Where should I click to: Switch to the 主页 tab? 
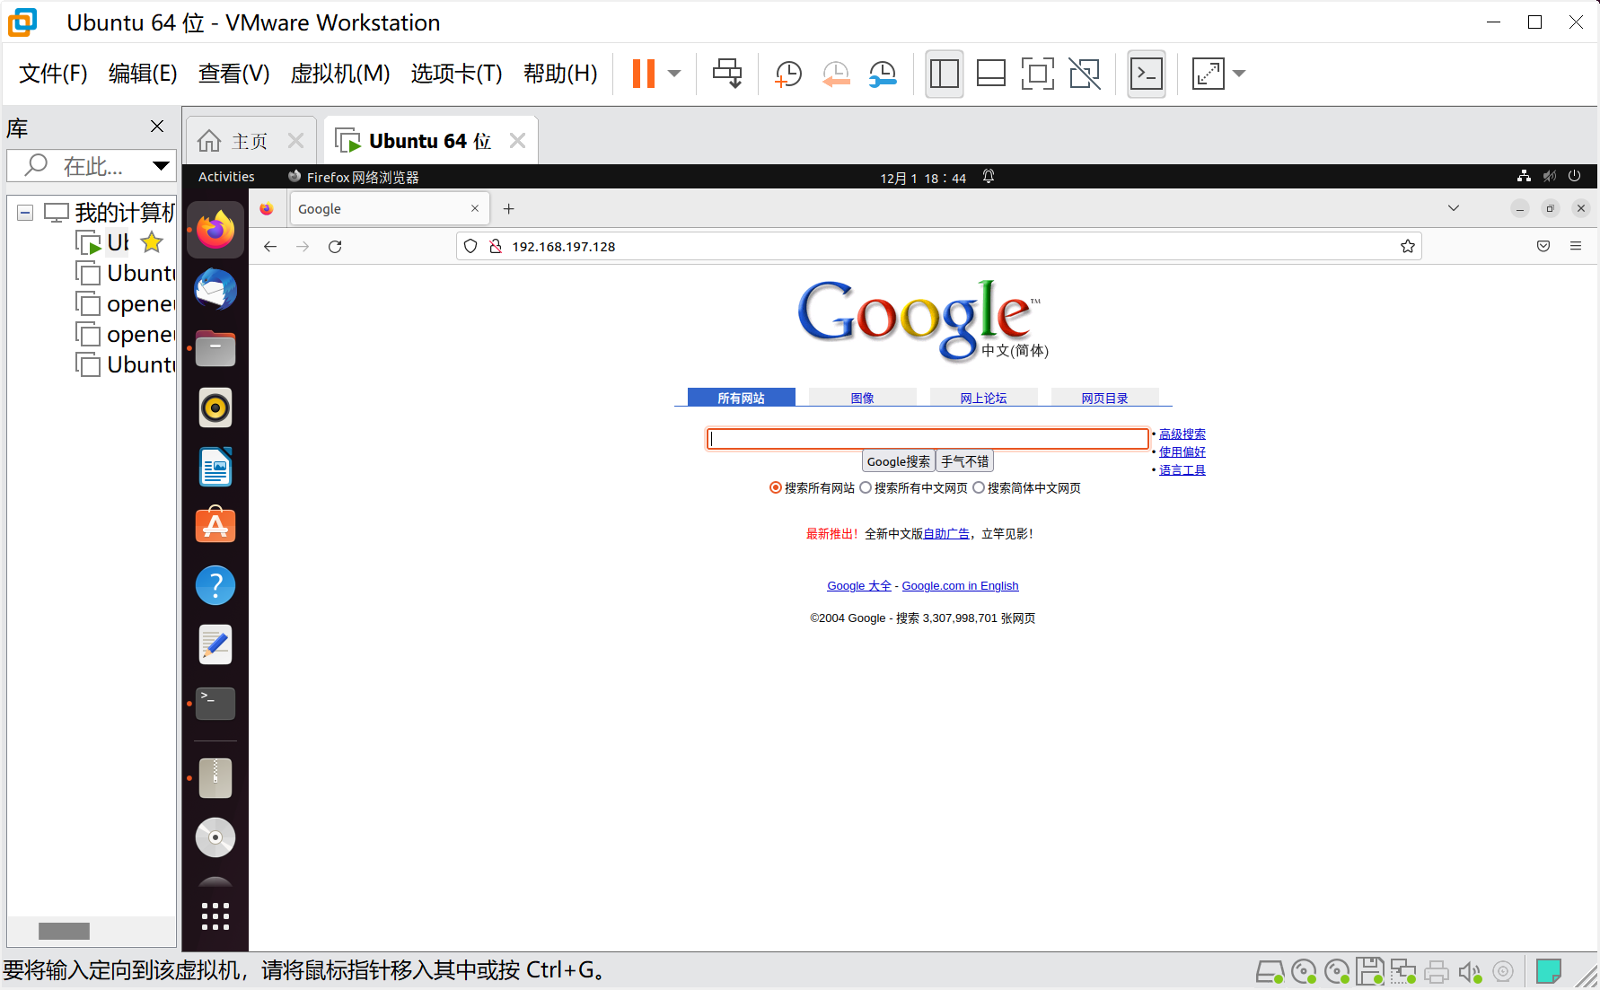tap(250, 141)
